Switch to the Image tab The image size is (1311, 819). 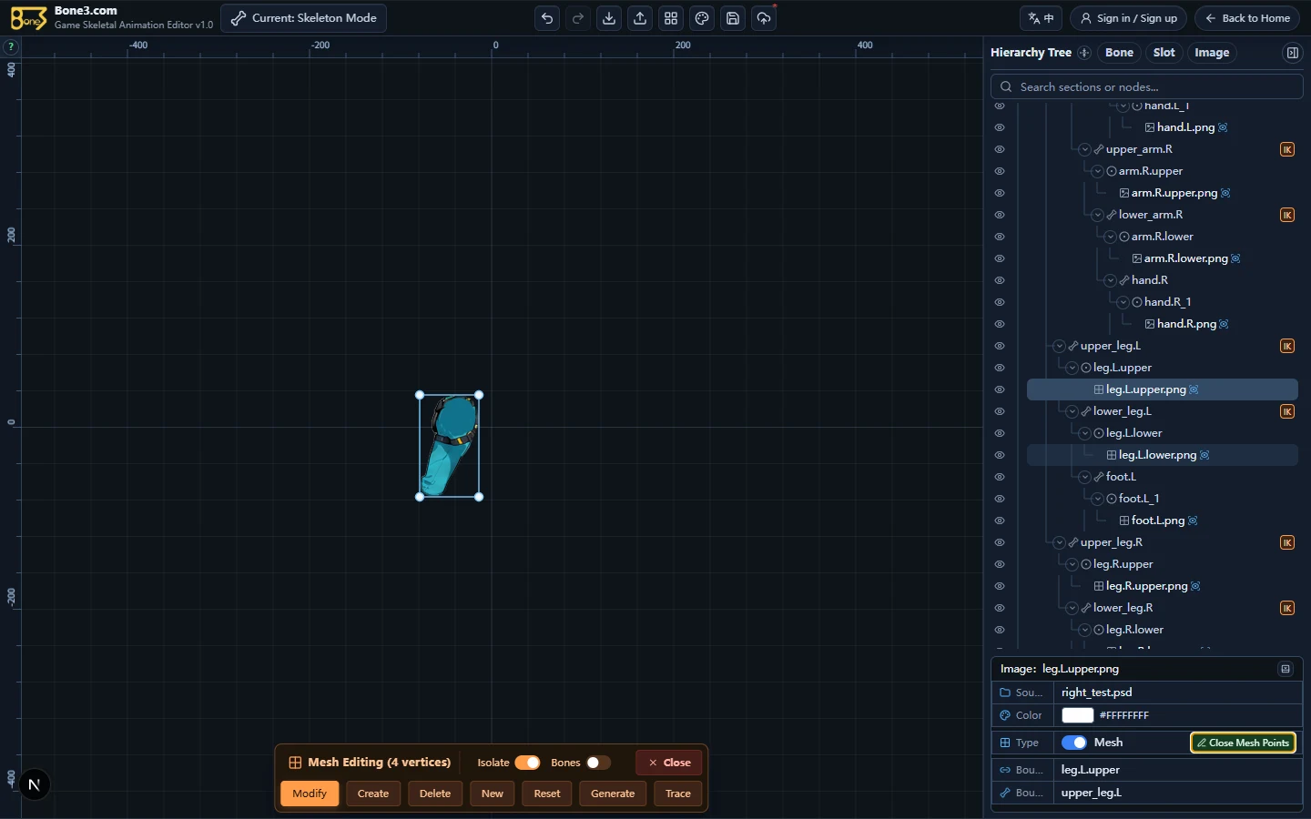click(1212, 53)
